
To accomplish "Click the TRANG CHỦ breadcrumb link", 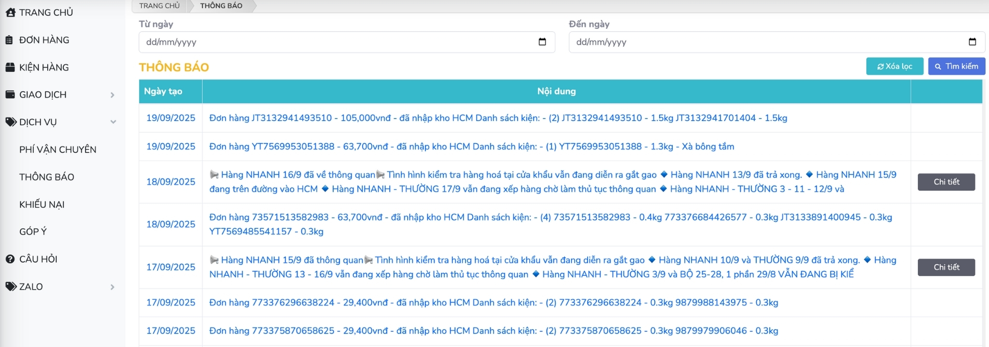I will [159, 6].
